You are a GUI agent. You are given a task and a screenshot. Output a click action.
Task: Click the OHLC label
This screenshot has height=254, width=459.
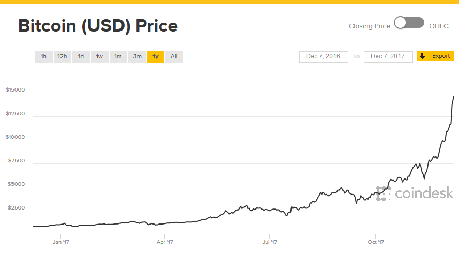coord(439,26)
